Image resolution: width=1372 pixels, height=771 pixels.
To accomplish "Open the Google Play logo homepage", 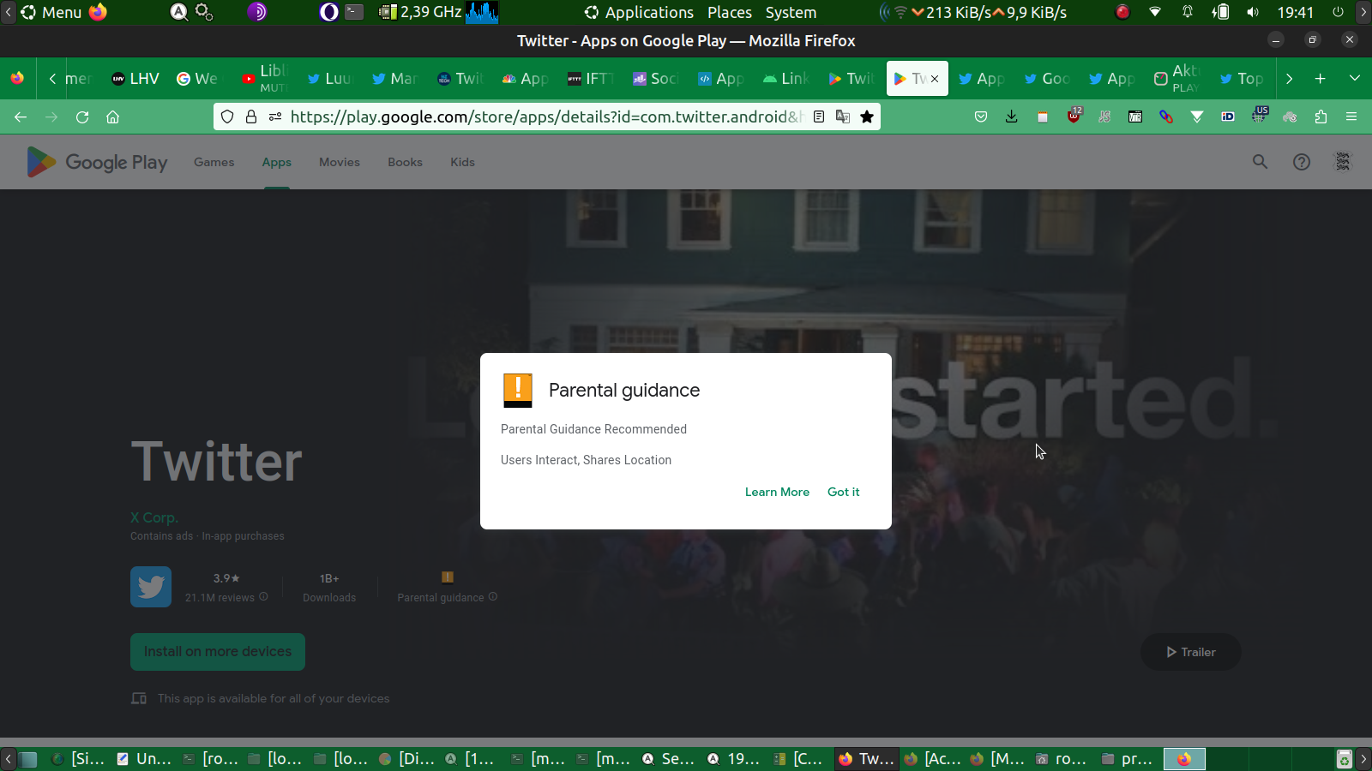I will tap(97, 162).
